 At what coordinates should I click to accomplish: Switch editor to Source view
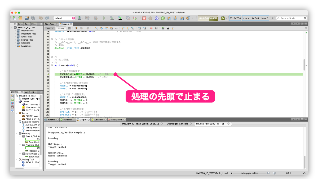pyautogui.click(x=50, y=28)
